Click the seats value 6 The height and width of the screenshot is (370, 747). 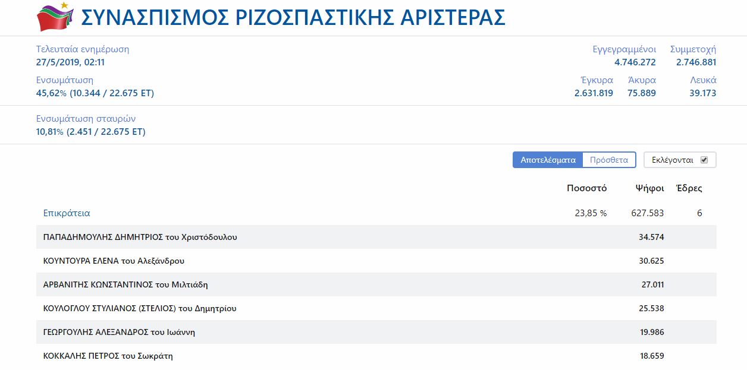[x=699, y=213]
